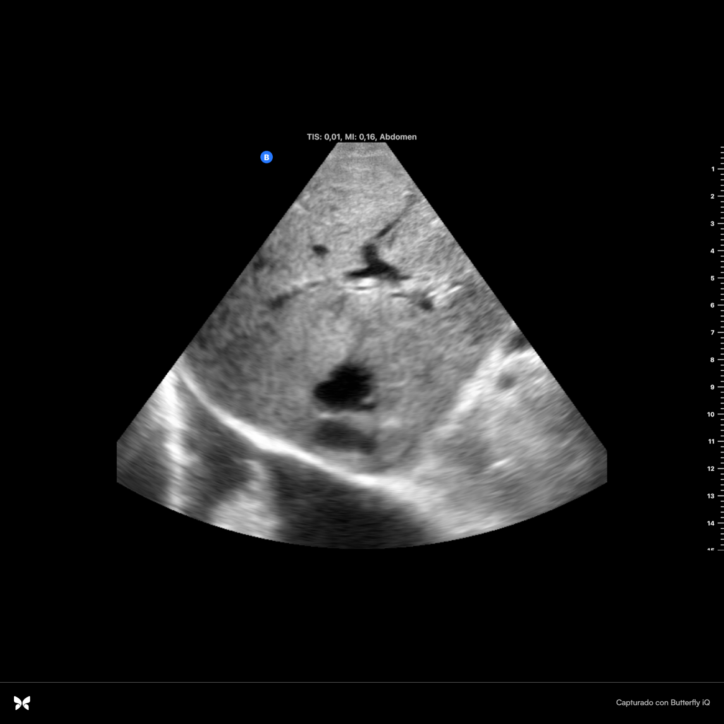Screen dimensions: 724x724
Task: Click the 'Capturado con Butterfly iQ' caption
Action: [x=662, y=702]
